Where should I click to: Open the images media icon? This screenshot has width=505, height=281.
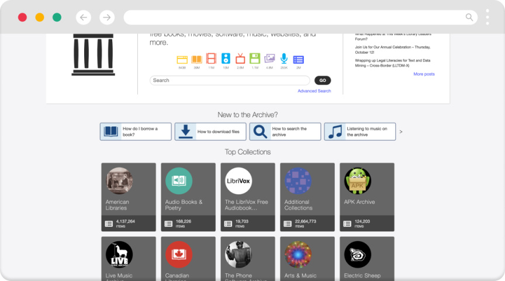click(x=269, y=59)
